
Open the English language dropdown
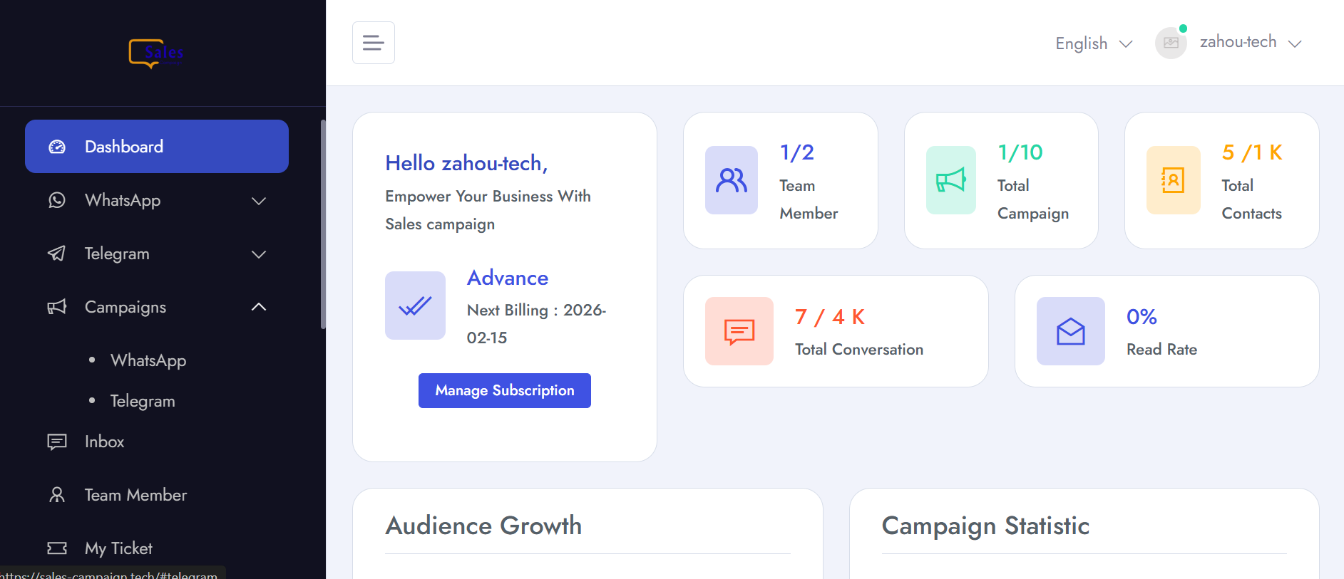pos(1093,43)
